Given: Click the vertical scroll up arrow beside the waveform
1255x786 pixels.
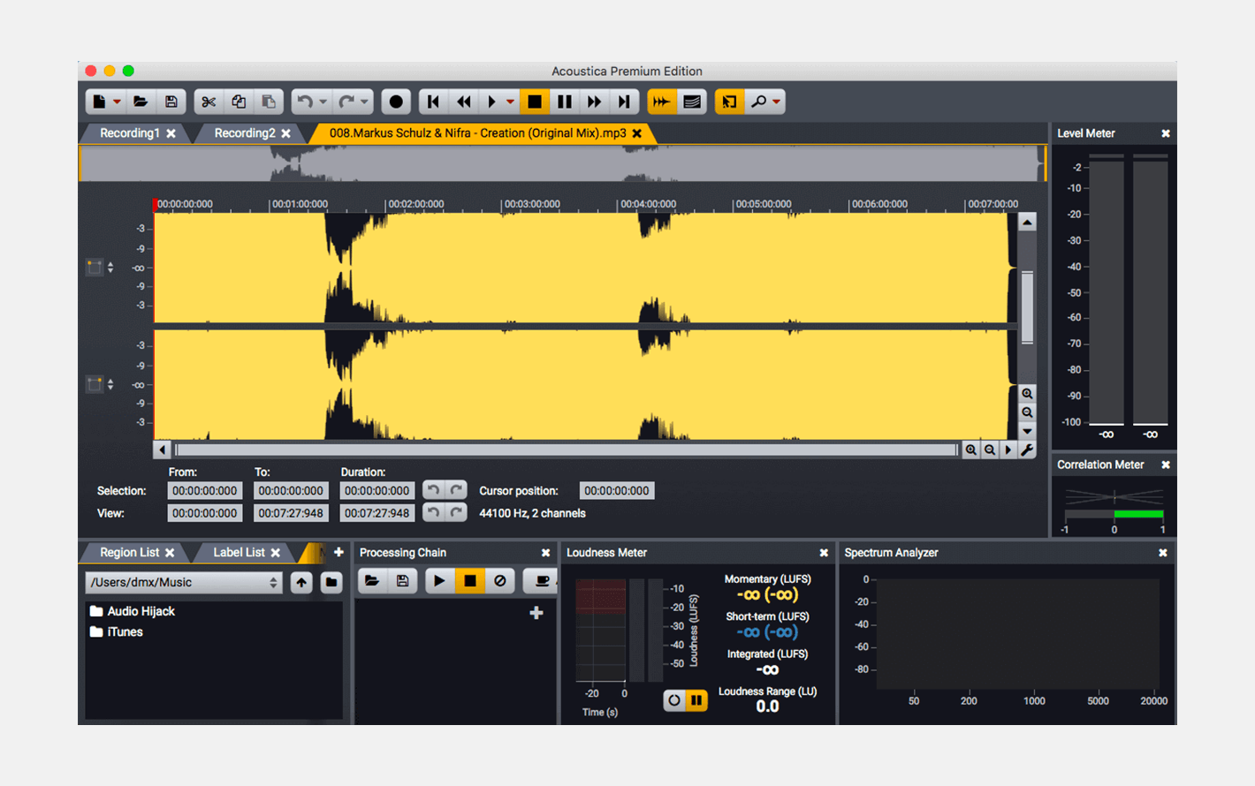Looking at the screenshot, I should [x=1027, y=223].
